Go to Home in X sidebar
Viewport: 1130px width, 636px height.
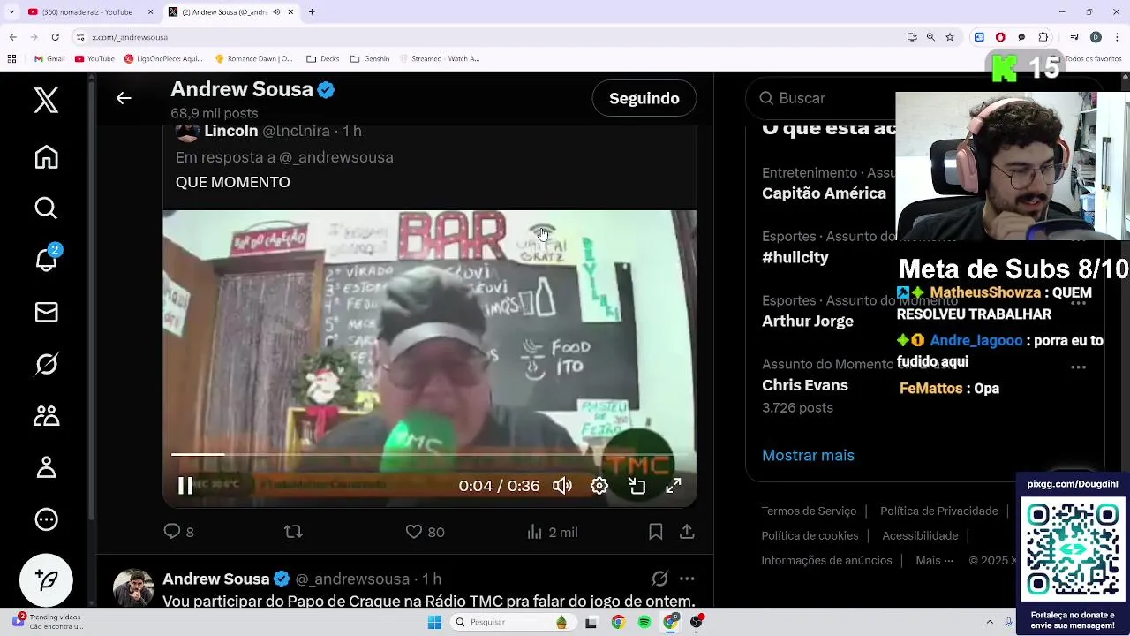click(46, 157)
